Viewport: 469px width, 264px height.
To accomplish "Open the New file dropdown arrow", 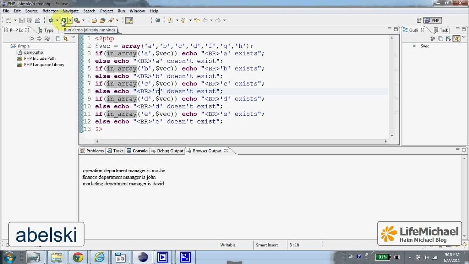I will [x=15, y=21].
